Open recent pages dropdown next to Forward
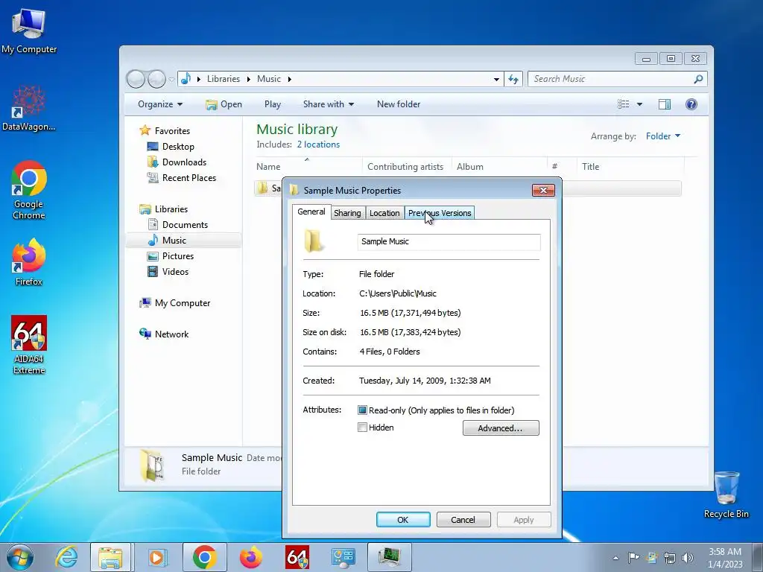 tap(171, 79)
